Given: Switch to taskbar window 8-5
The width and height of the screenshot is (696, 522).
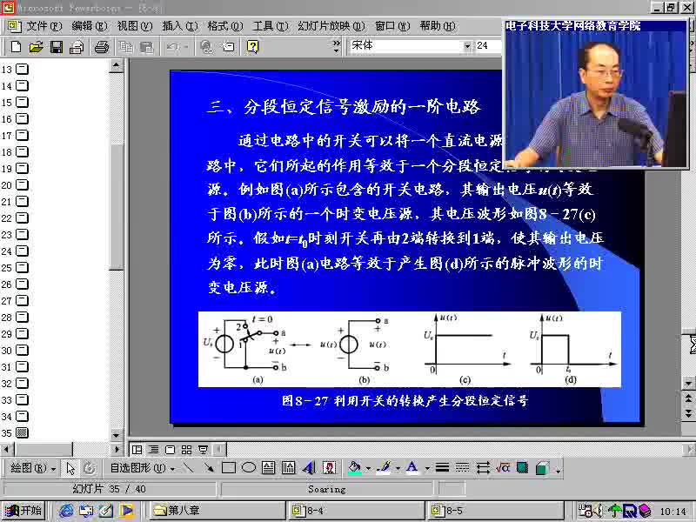Looking at the screenshot, I should tap(495, 511).
